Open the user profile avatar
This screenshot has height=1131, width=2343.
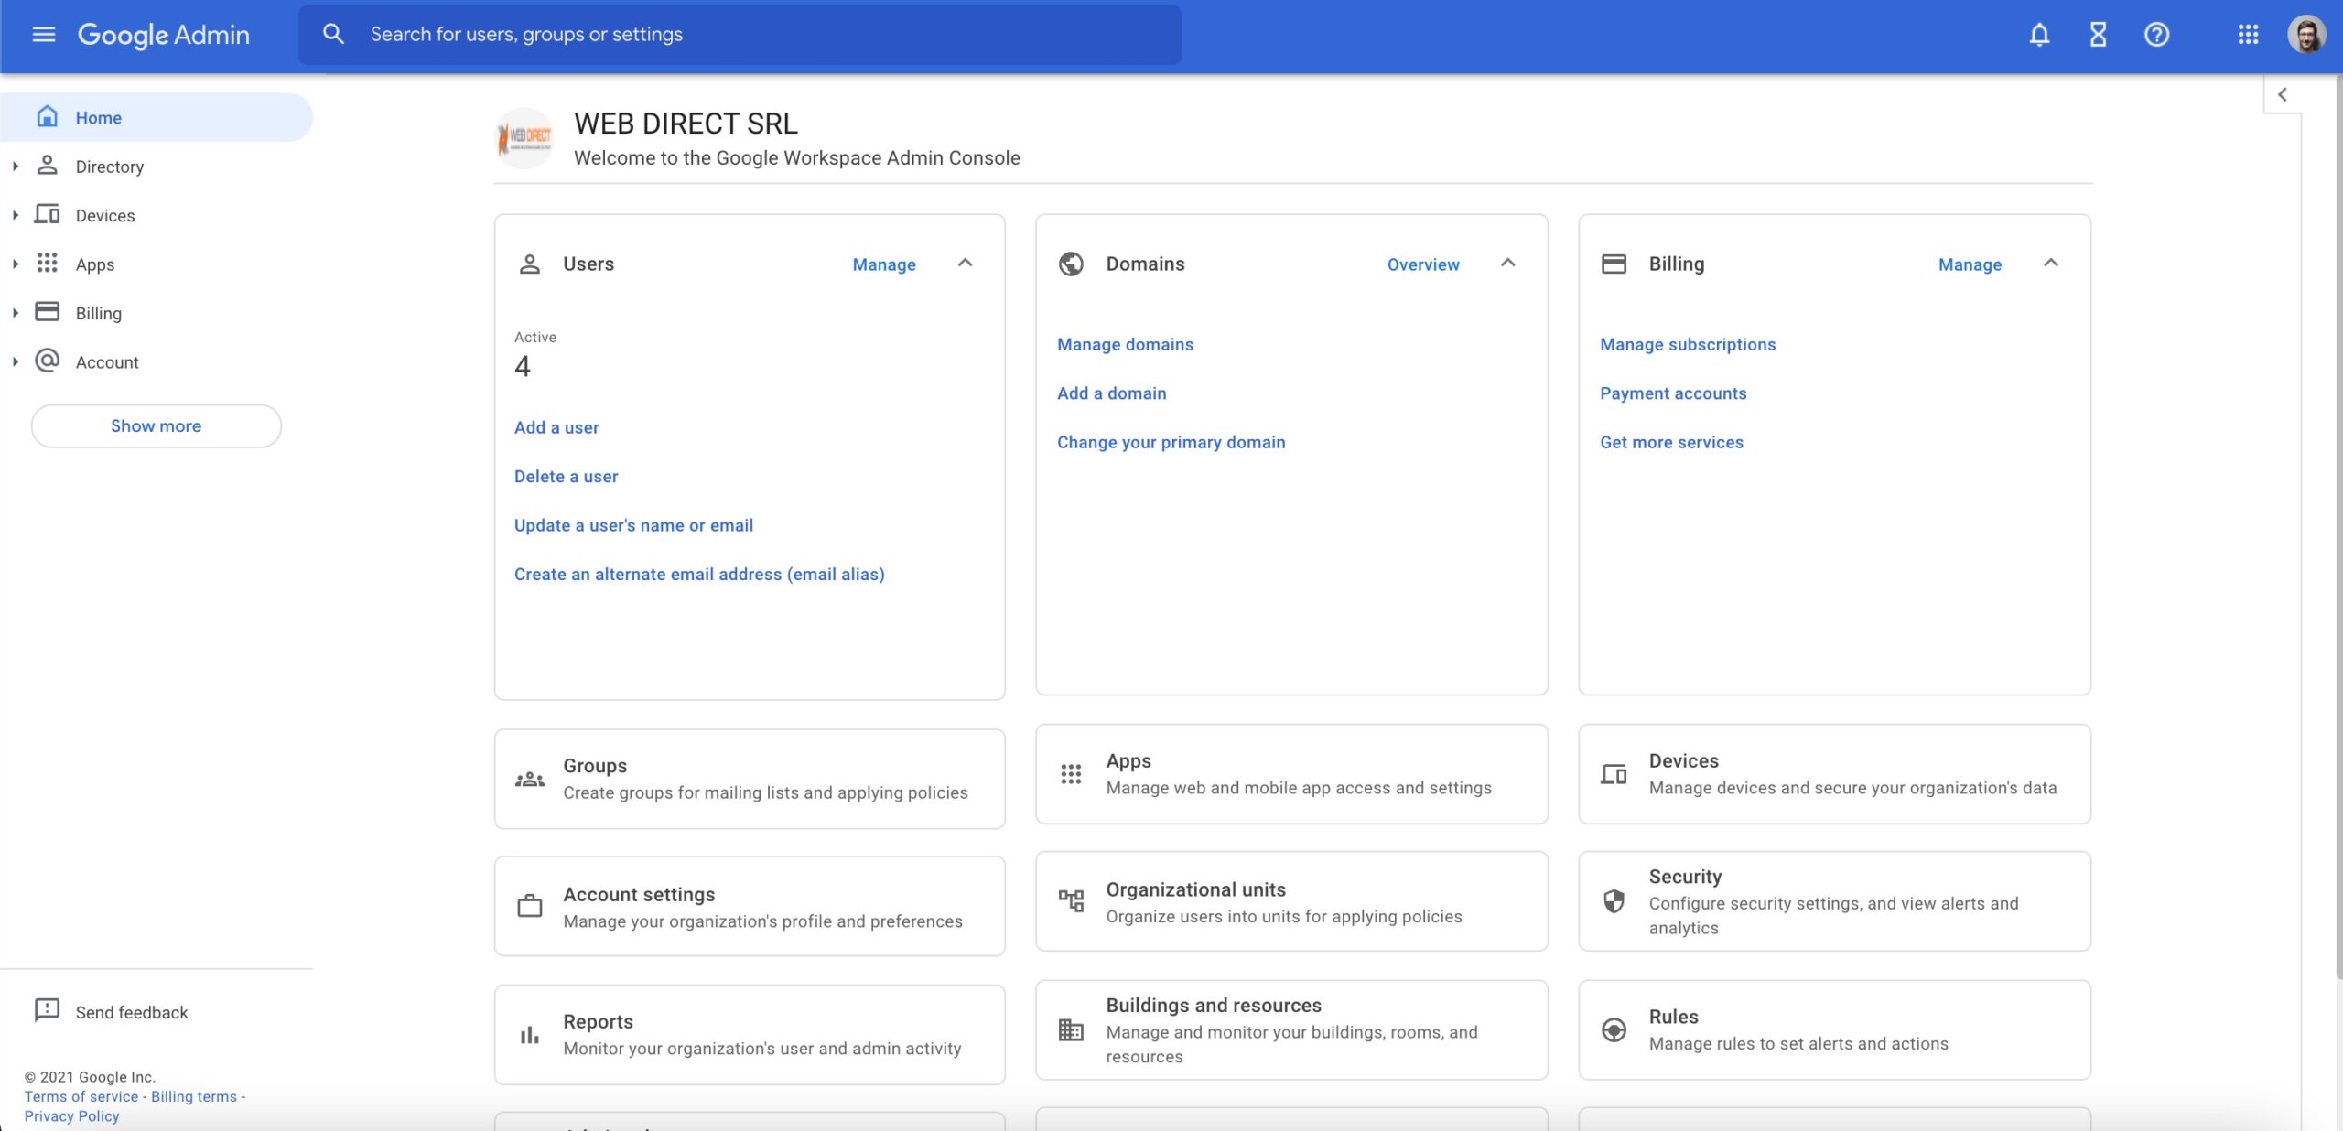(x=2306, y=35)
